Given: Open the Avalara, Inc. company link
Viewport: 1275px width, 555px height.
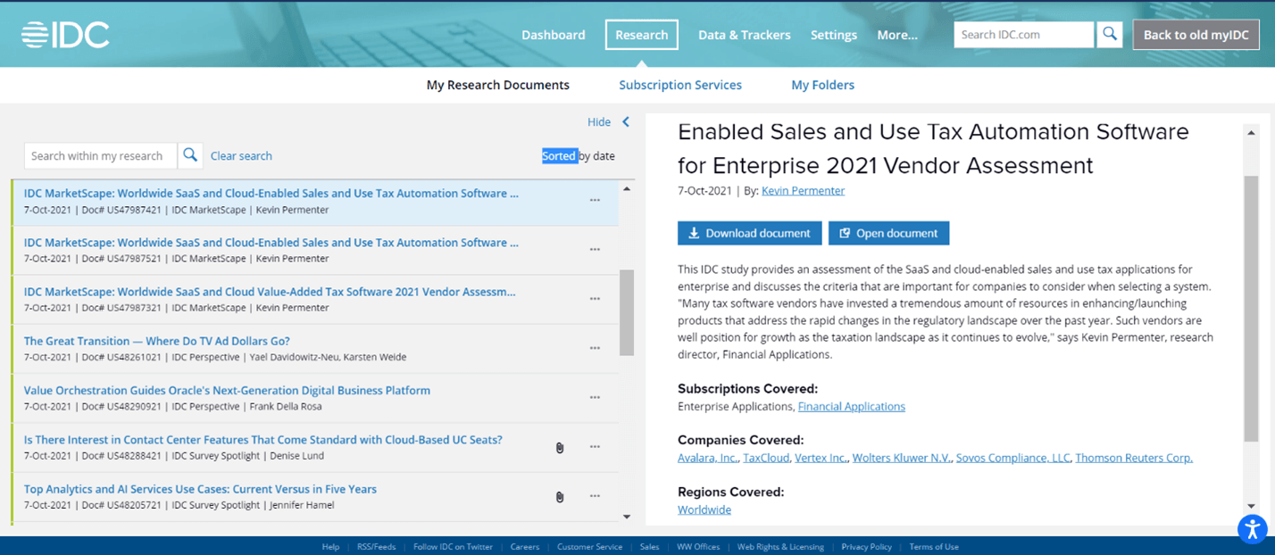Looking at the screenshot, I should tap(708, 458).
